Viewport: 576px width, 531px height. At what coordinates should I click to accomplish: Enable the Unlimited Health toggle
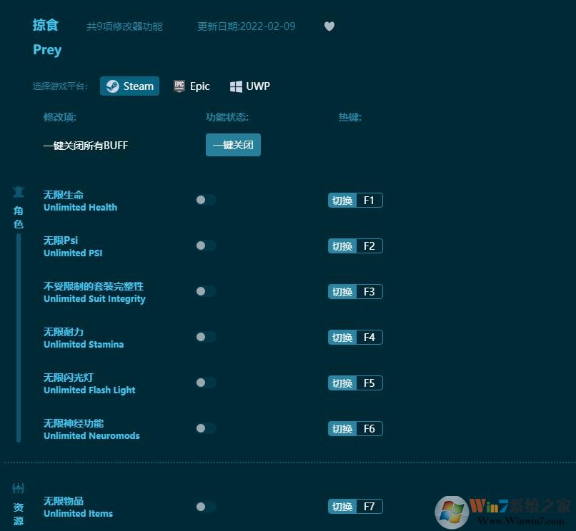pos(205,200)
